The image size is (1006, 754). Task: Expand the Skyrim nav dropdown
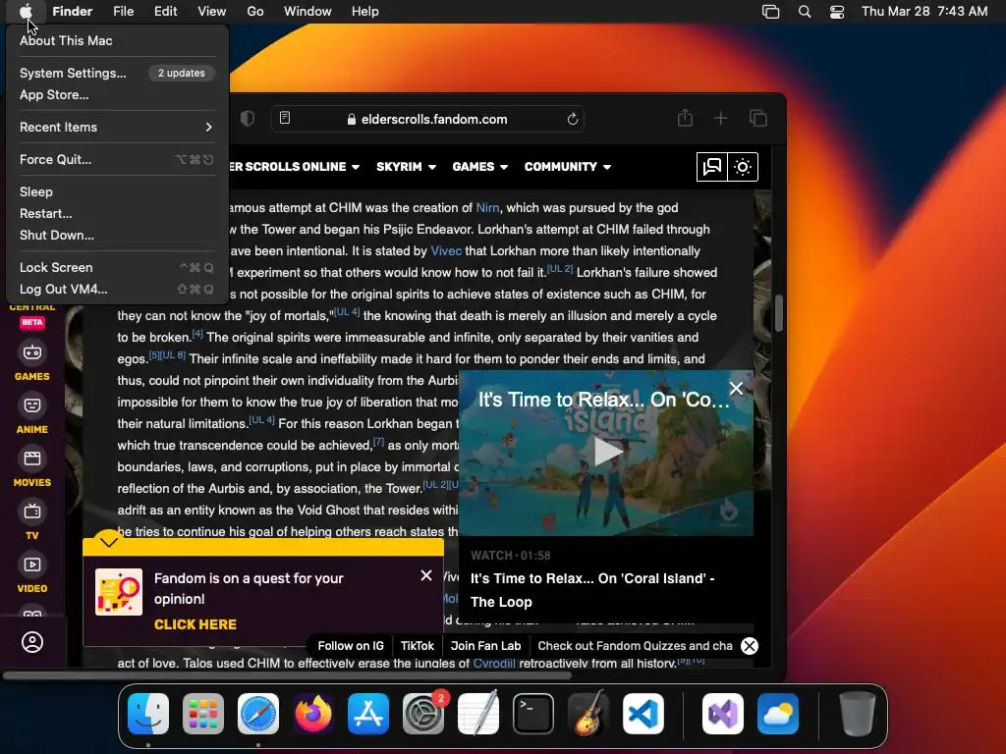point(406,167)
